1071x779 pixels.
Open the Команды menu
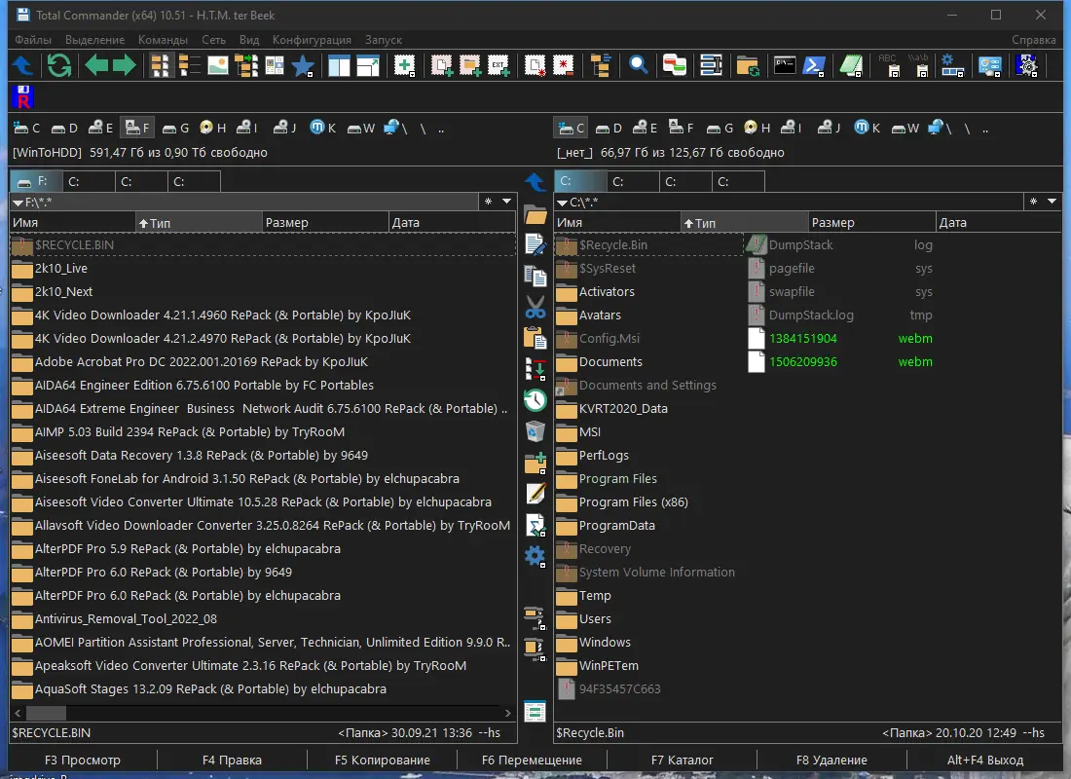point(163,40)
